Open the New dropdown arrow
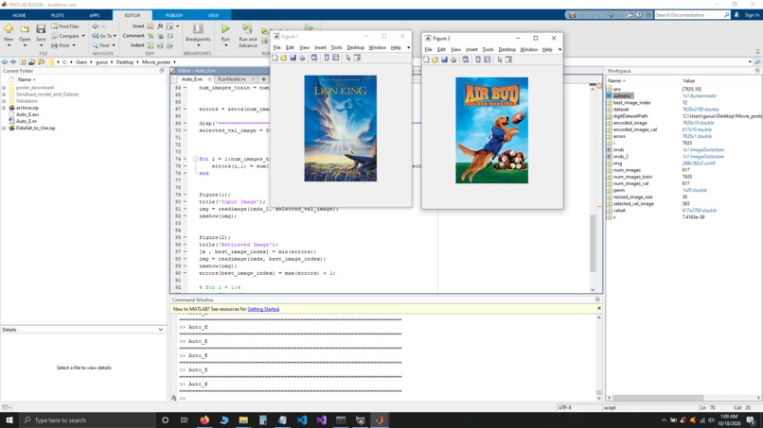This screenshot has width=763, height=428. pyautogui.click(x=9, y=45)
